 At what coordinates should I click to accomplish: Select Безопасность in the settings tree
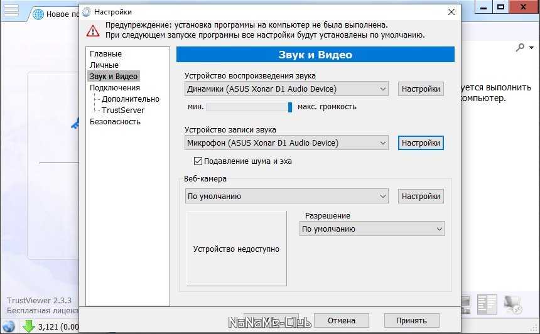click(115, 122)
